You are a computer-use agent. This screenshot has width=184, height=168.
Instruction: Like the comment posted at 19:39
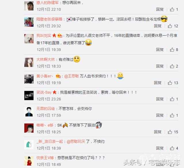pyautogui.click(x=172, y=50)
